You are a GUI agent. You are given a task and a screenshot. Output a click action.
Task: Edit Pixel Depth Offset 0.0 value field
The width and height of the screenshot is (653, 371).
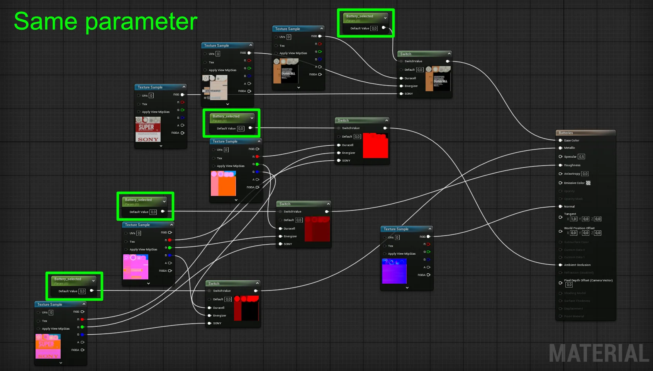tap(569, 285)
